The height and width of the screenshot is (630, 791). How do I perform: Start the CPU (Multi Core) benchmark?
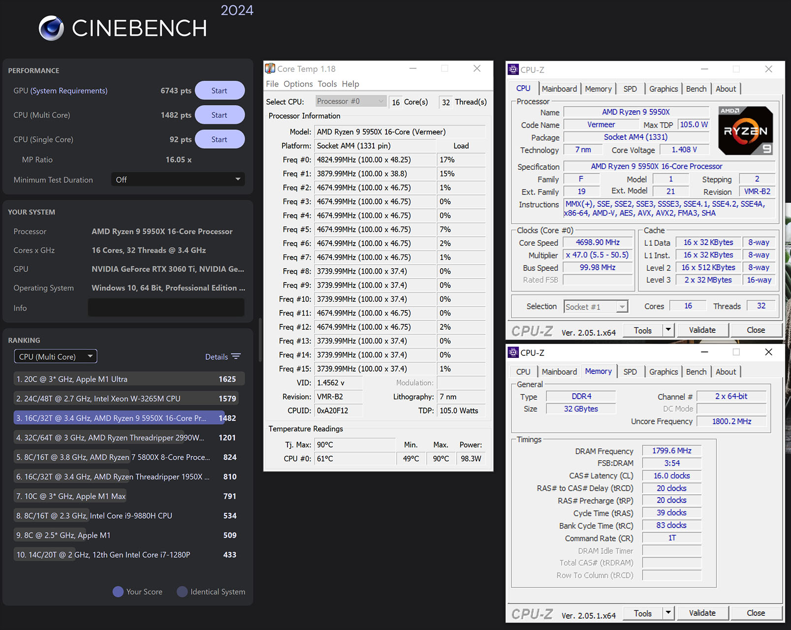[220, 115]
